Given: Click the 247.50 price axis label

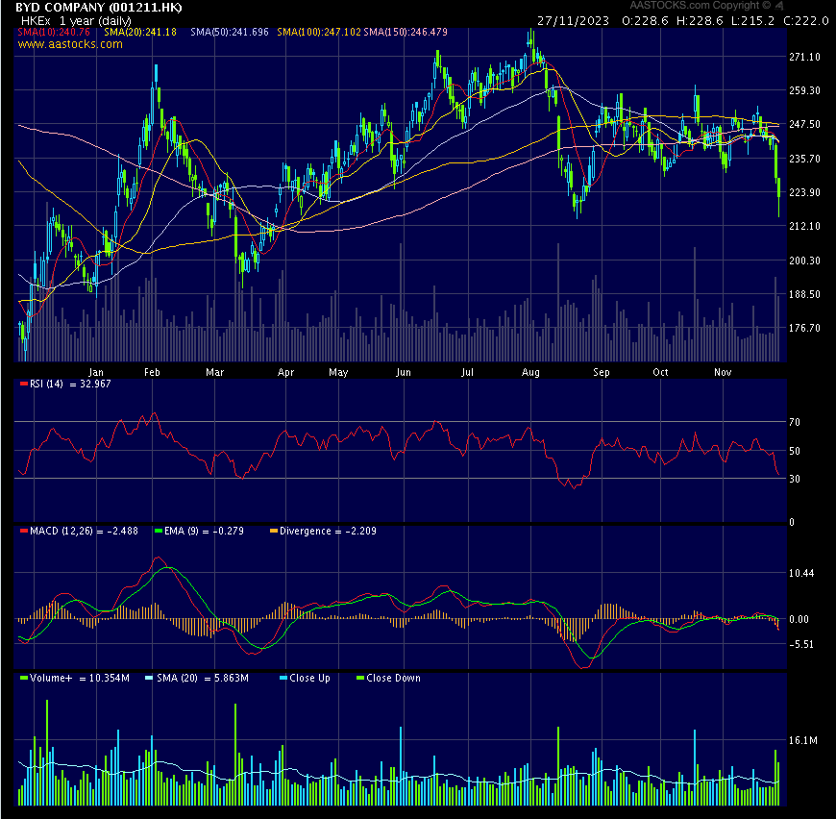Looking at the screenshot, I should (804, 124).
